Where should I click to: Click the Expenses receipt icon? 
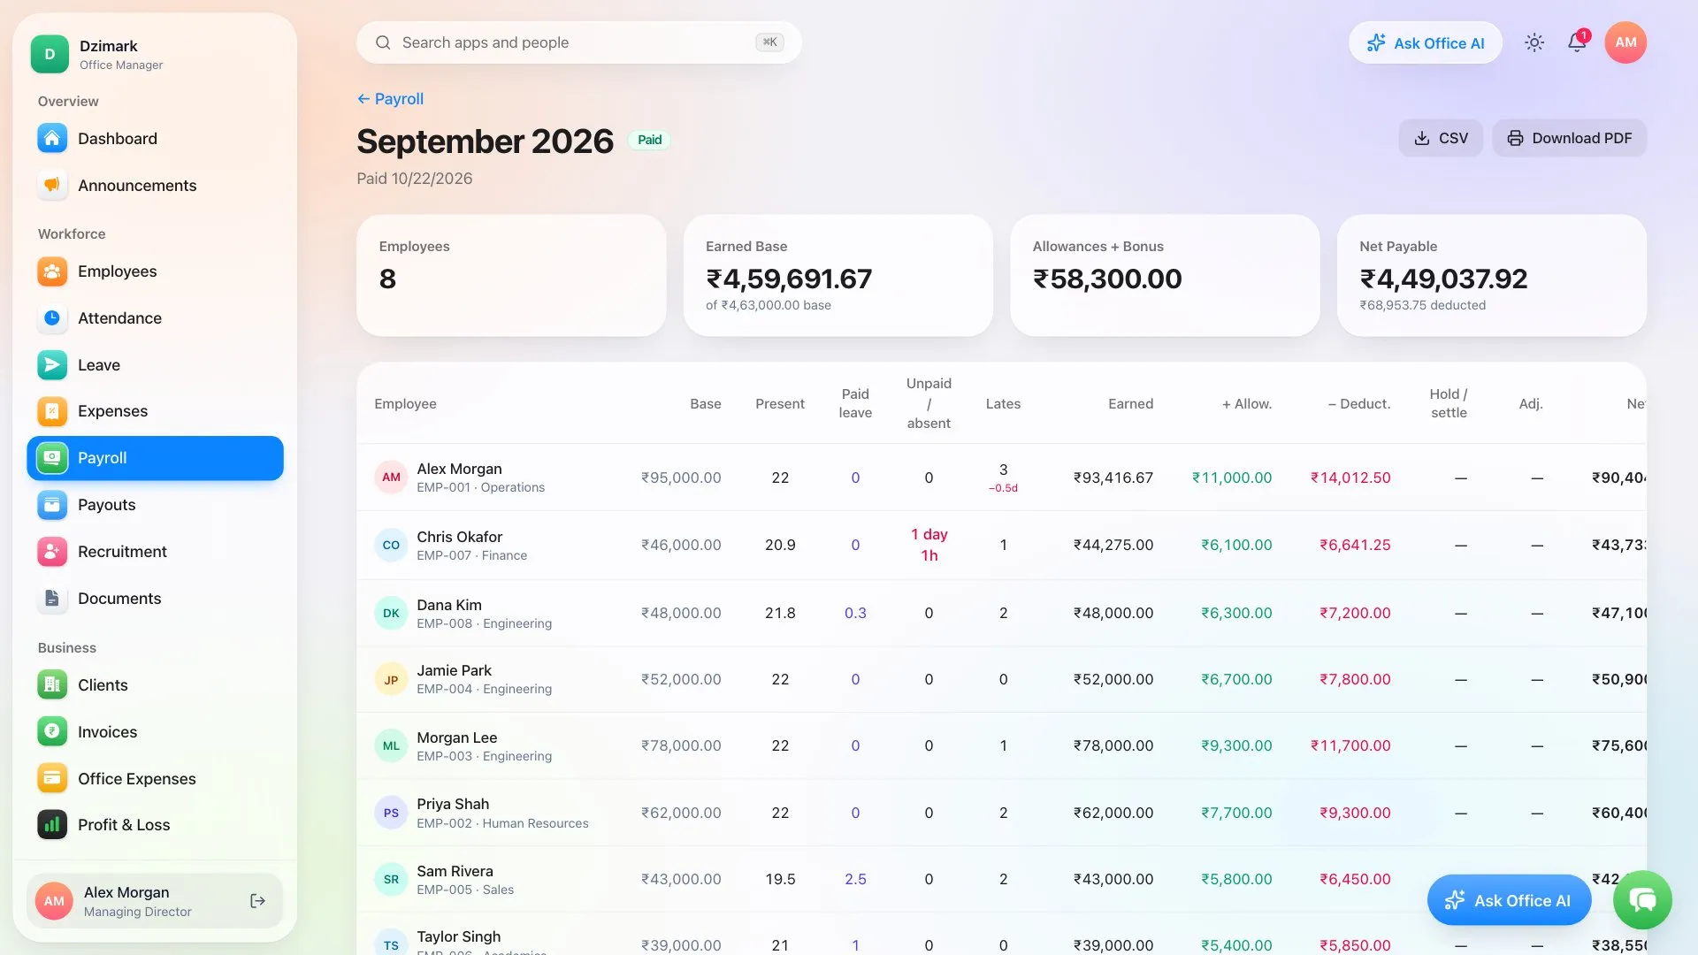point(52,411)
